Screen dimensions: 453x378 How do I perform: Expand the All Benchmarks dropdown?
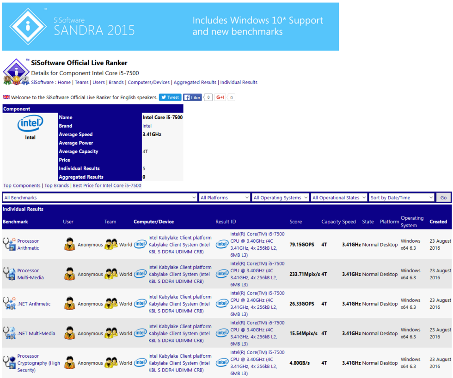[100, 198]
